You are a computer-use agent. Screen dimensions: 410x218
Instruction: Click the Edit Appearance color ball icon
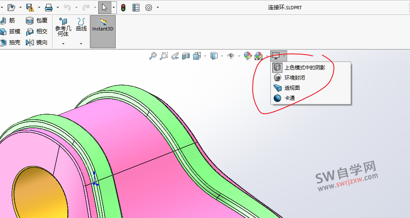248,56
